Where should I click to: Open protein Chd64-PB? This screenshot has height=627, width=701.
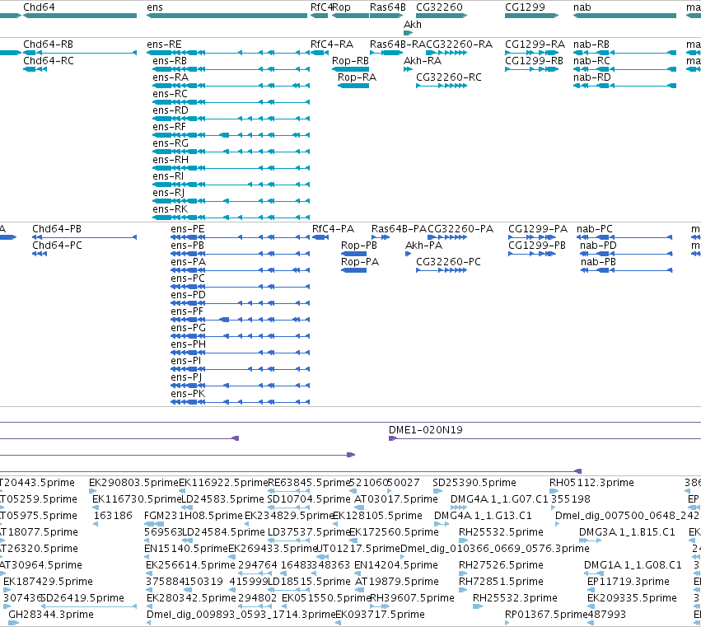coord(57,229)
